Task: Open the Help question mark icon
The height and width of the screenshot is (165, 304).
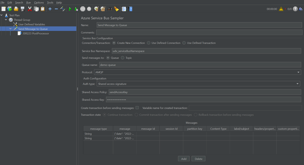Action: click(x=131, y=9)
